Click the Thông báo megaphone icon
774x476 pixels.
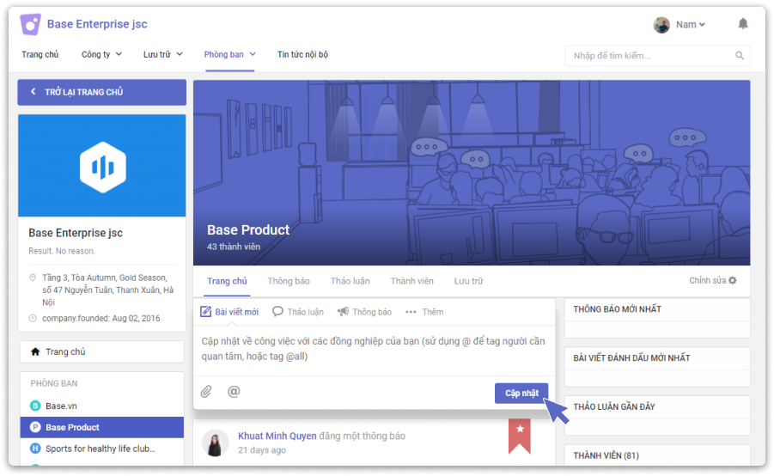coord(343,312)
